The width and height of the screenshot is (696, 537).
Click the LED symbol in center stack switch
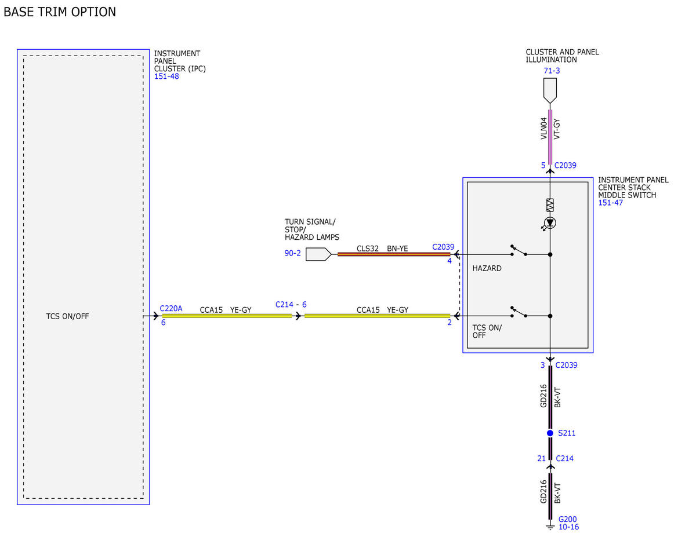pos(550,223)
